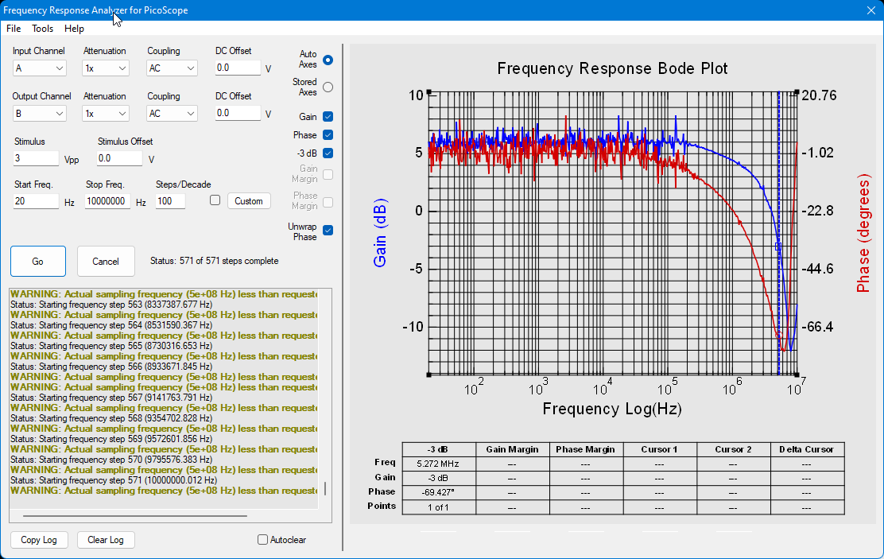Disable the -3 dB marker checkbox
This screenshot has height=559, width=884.
328,153
